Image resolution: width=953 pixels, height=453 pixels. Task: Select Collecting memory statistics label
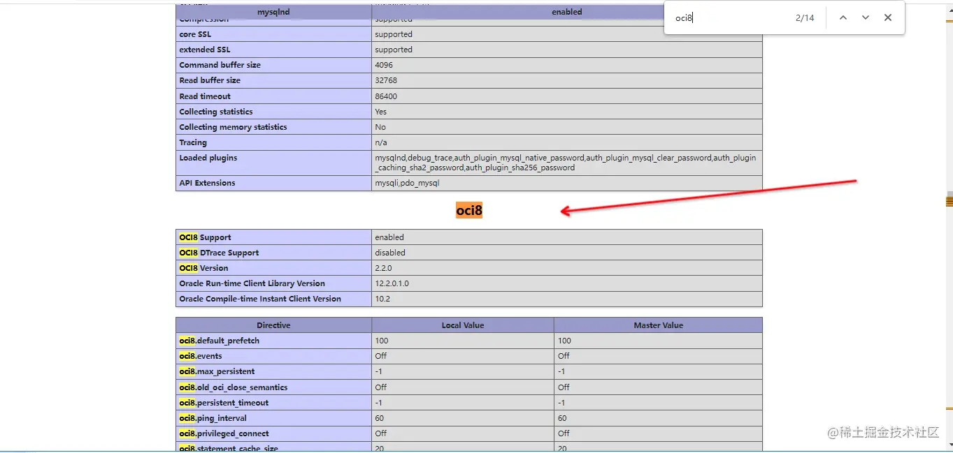click(x=233, y=127)
